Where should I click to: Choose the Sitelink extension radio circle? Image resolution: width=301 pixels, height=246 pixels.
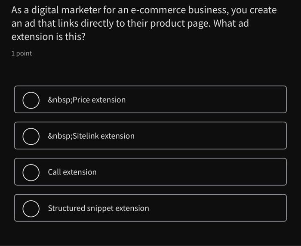(x=31, y=136)
